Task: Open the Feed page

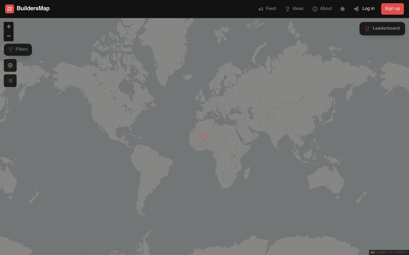Action: pos(267,9)
